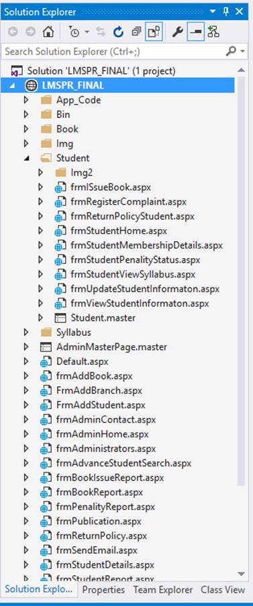Switch to the Class View tab
The width and height of the screenshot is (253, 606).
click(x=223, y=590)
